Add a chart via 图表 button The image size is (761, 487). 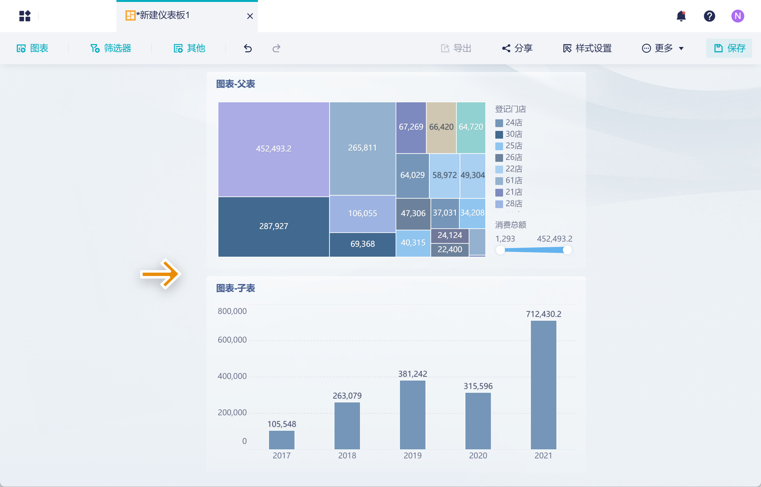point(32,48)
